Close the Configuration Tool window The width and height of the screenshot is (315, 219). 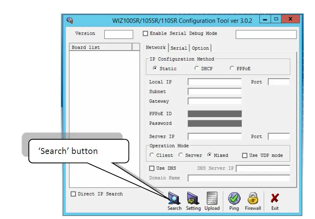pyautogui.click(x=290, y=19)
